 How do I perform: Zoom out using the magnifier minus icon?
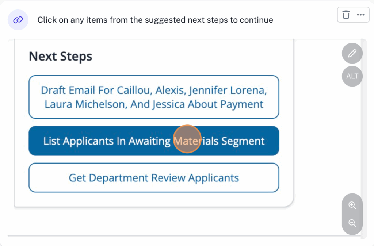click(352, 223)
